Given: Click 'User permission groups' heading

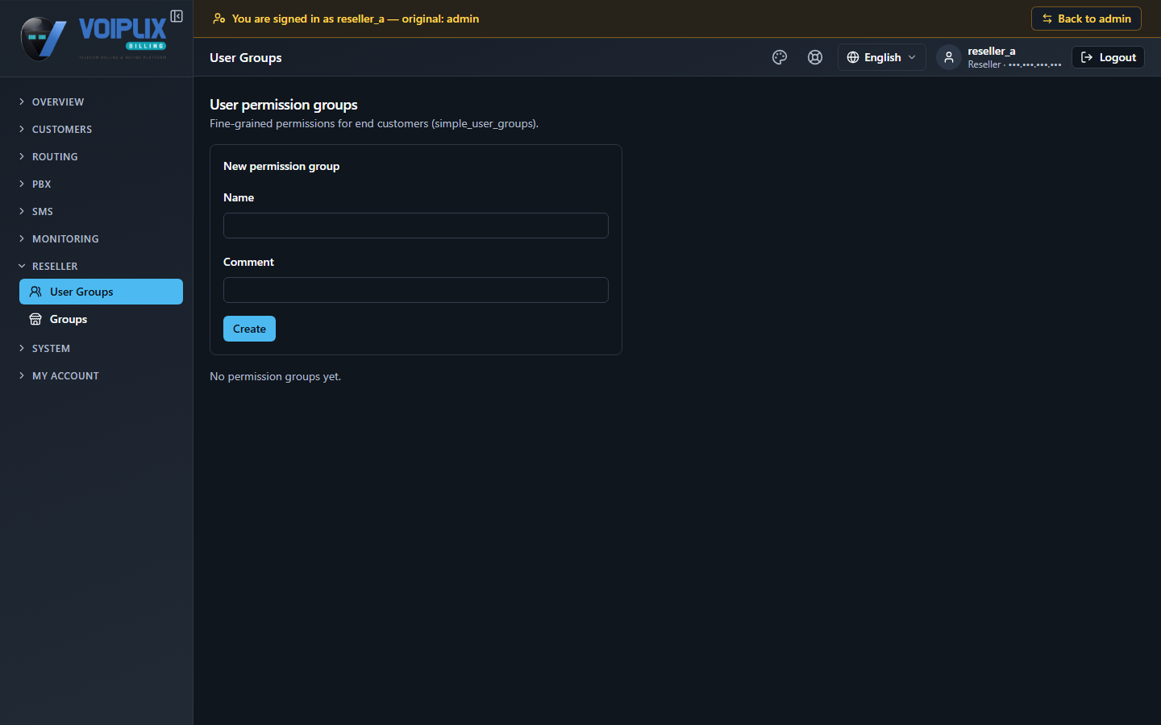Looking at the screenshot, I should (x=284, y=105).
